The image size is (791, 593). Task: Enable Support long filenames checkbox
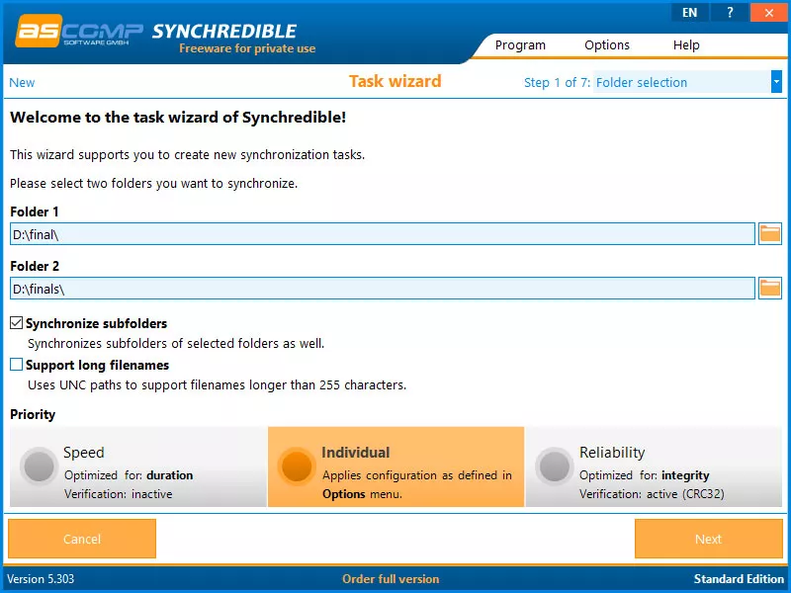coord(17,364)
